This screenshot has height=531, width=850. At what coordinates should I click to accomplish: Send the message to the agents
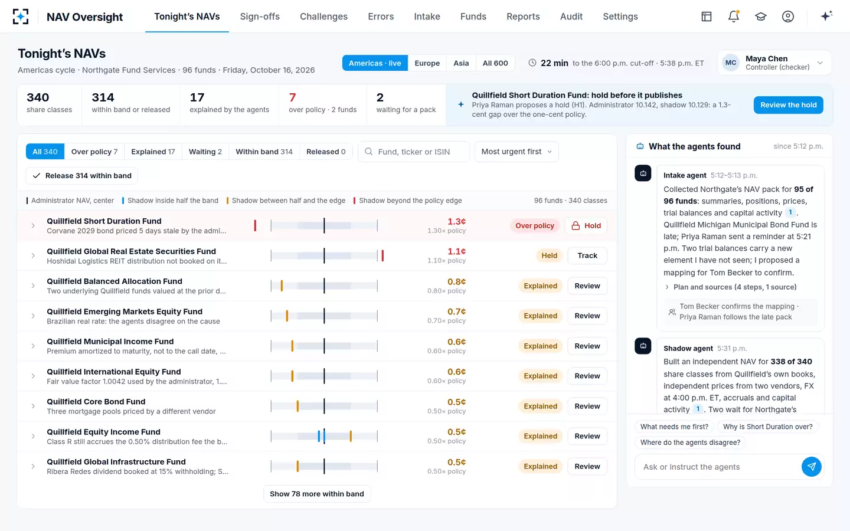[x=812, y=467]
